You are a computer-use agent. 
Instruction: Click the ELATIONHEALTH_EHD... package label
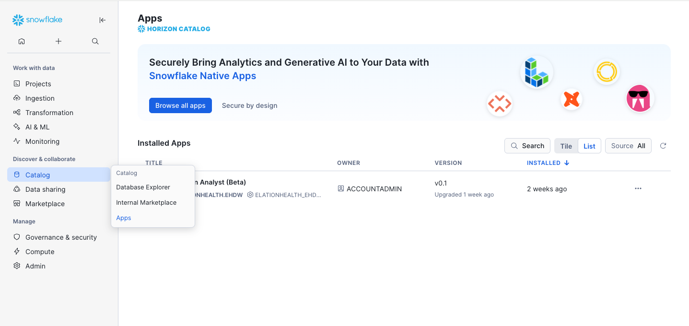[284, 195]
